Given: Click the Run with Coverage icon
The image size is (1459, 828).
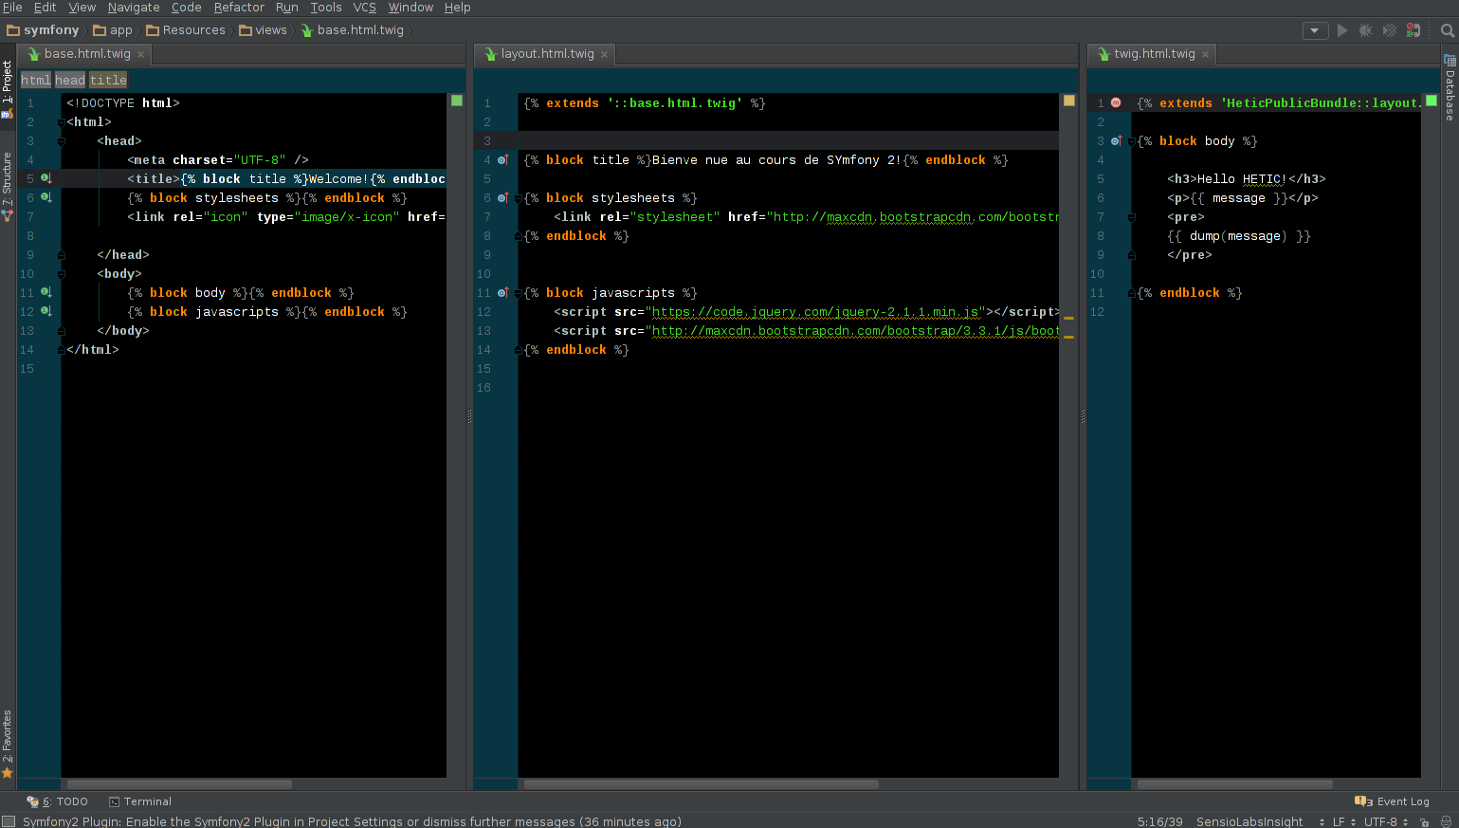Looking at the screenshot, I should [1390, 30].
